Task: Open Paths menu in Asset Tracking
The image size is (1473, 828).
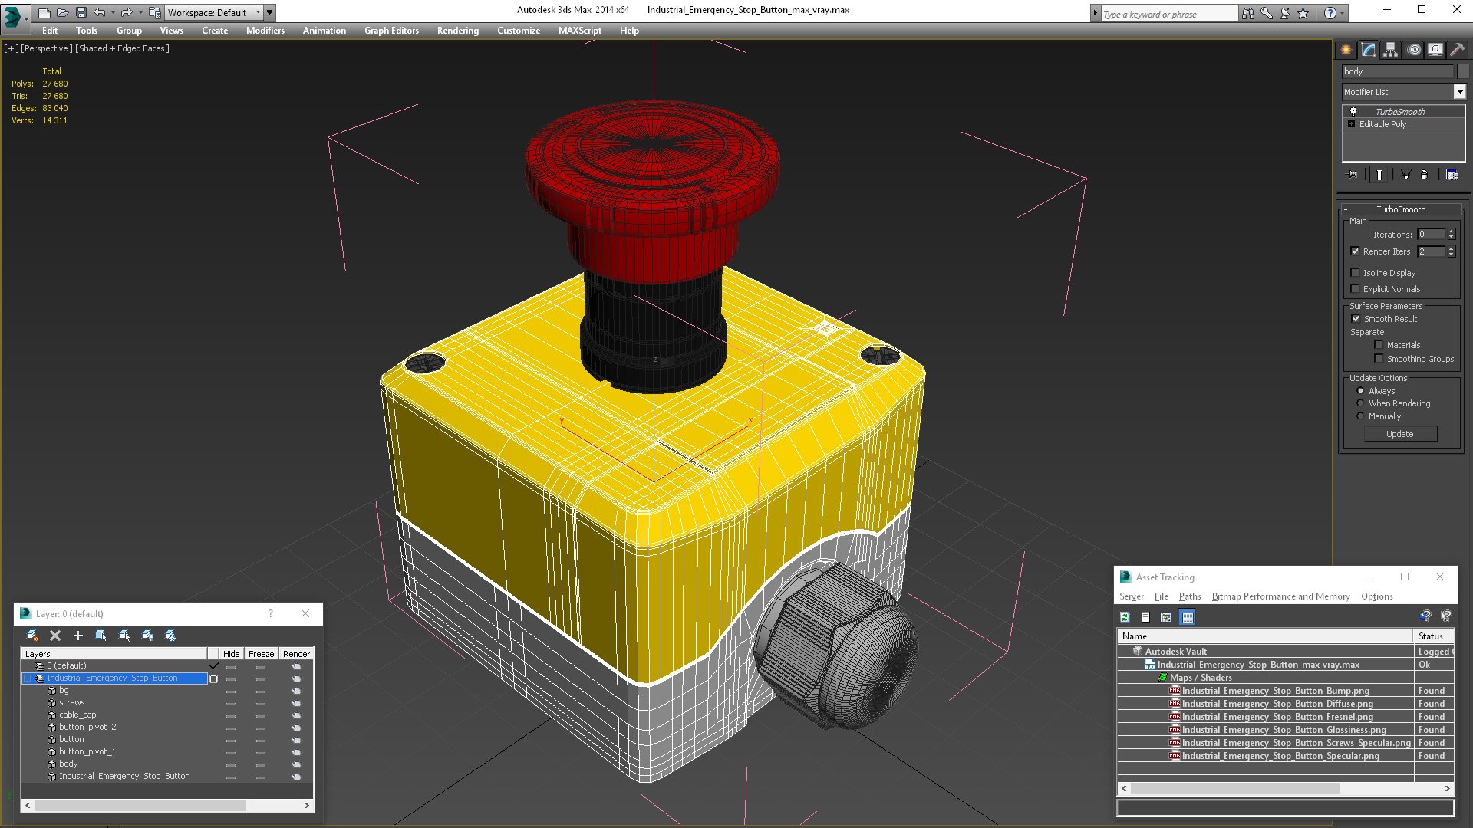Action: point(1189,596)
